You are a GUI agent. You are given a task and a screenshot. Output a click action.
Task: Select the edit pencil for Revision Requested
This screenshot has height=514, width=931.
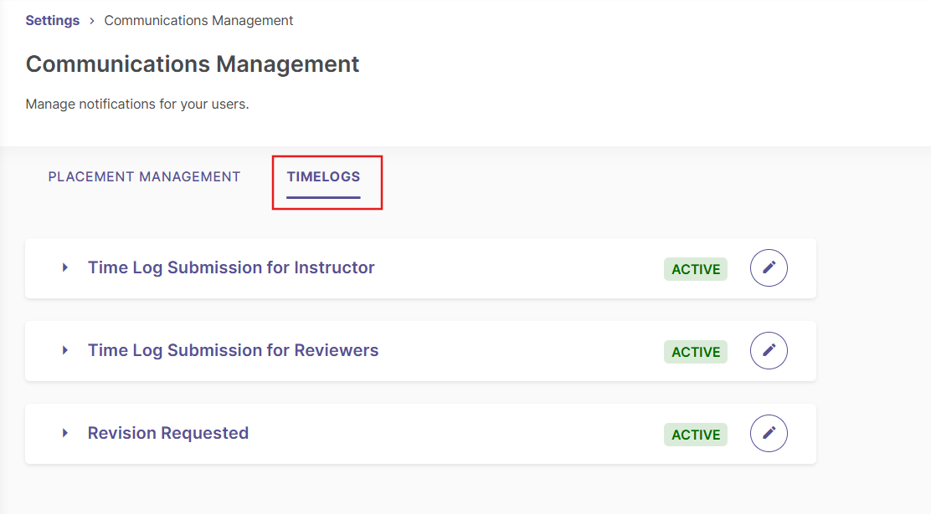769,433
